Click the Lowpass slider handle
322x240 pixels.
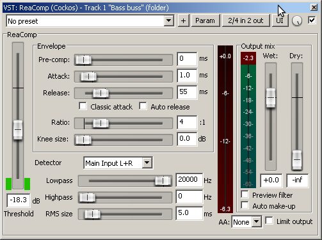[x=163, y=181]
